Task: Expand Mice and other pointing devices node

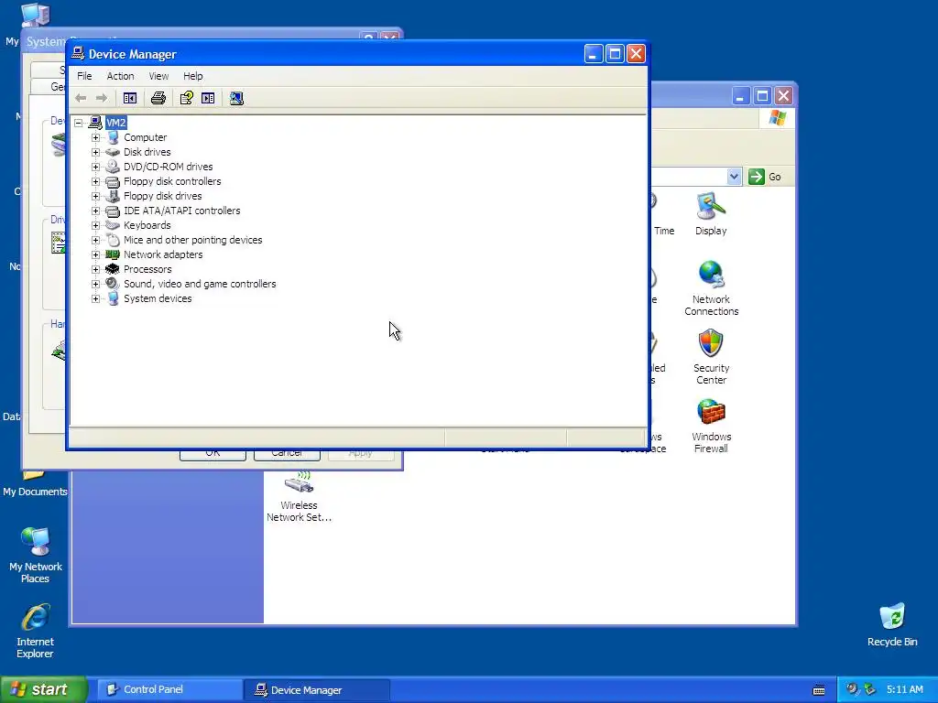Action: coord(95,241)
